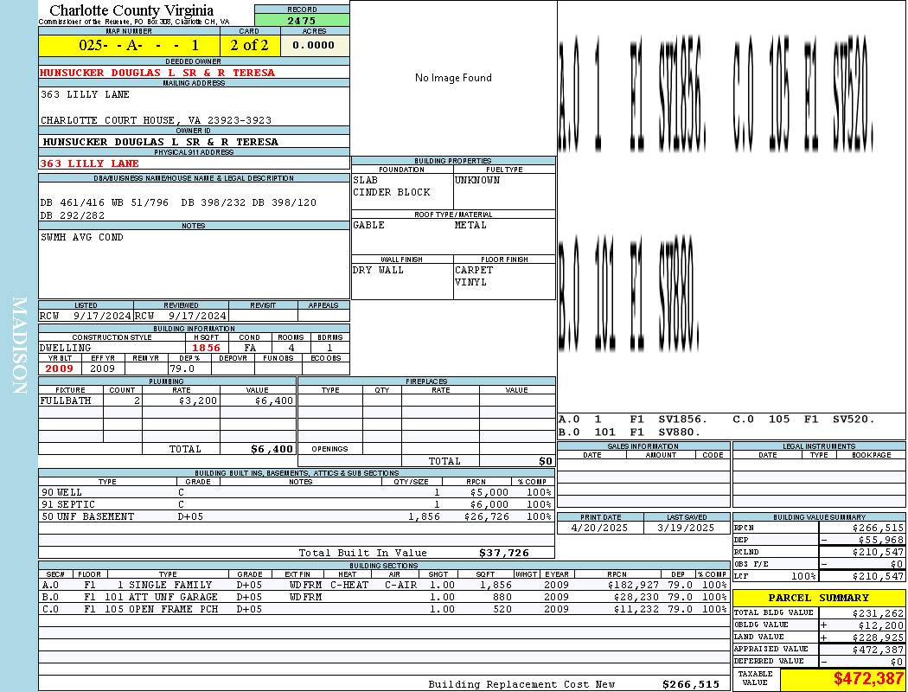Click the H SQFT value 1856
This screenshot has height=692, width=908.
coord(206,348)
